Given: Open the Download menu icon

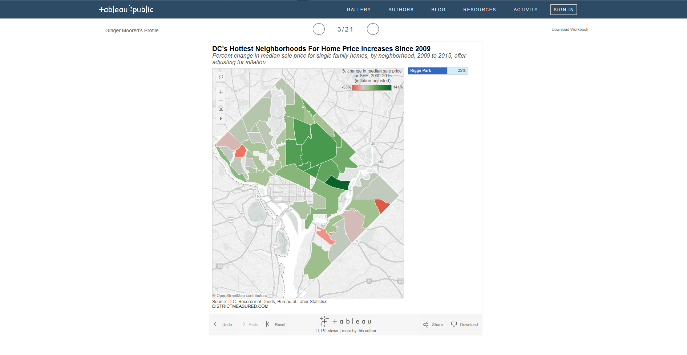Looking at the screenshot, I should (x=454, y=324).
